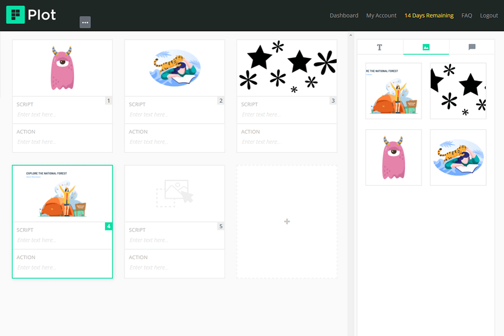Log out via Logout link
The height and width of the screenshot is (336, 504).
tap(489, 15)
